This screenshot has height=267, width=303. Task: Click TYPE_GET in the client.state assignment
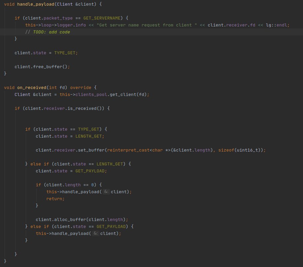65,53
